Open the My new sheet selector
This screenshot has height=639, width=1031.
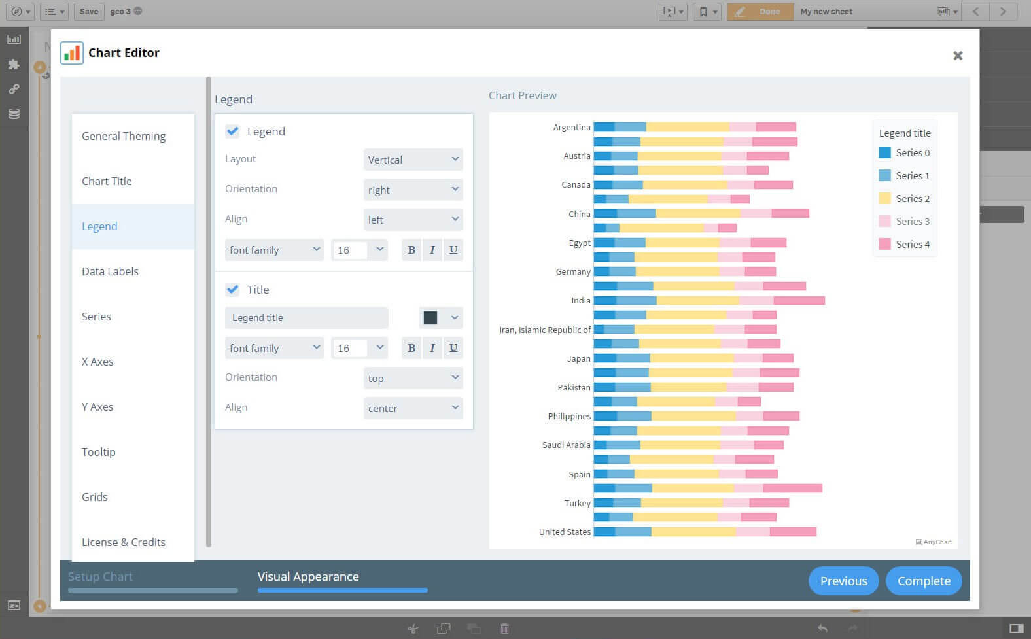pyautogui.click(x=878, y=11)
